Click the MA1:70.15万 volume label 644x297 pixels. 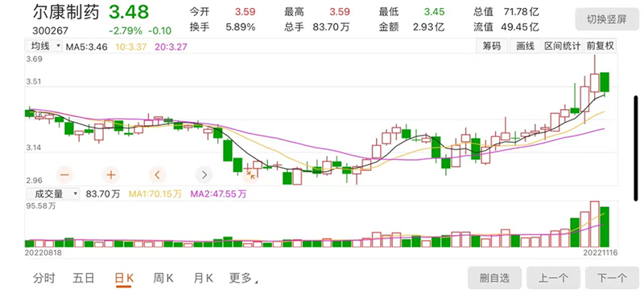click(x=155, y=194)
